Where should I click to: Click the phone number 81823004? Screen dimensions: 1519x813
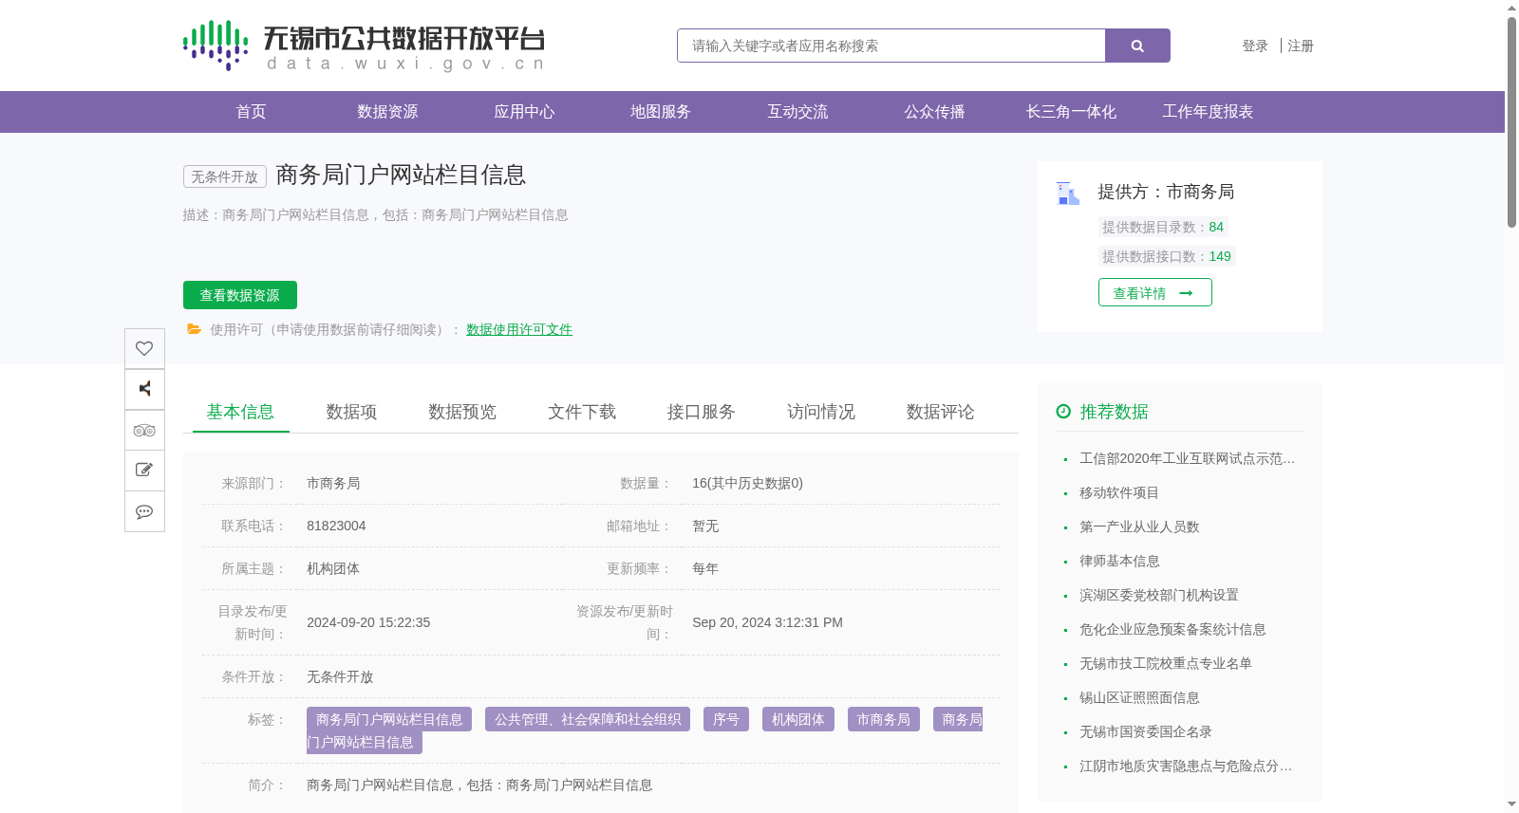coord(336,526)
